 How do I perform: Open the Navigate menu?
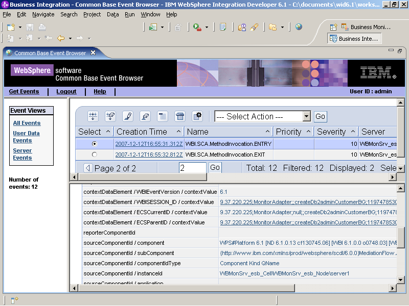click(x=43, y=15)
